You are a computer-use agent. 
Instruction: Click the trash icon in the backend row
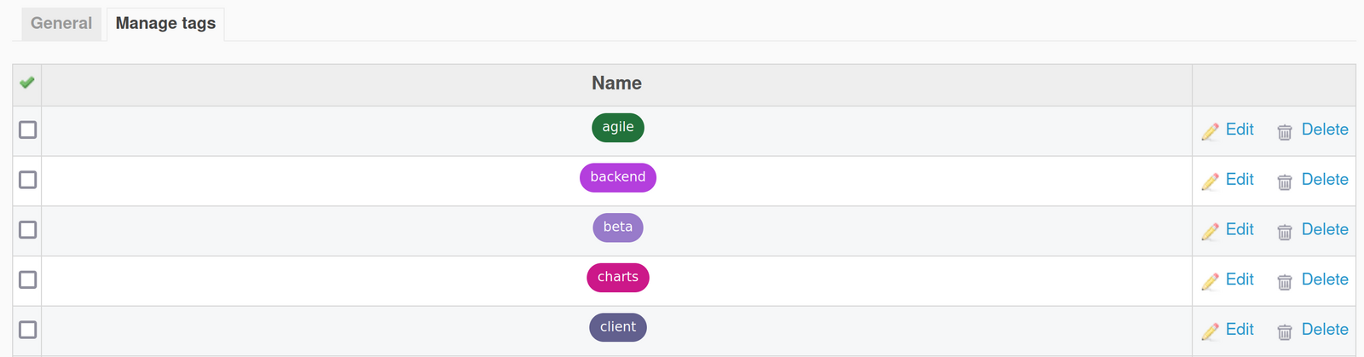(x=1285, y=182)
